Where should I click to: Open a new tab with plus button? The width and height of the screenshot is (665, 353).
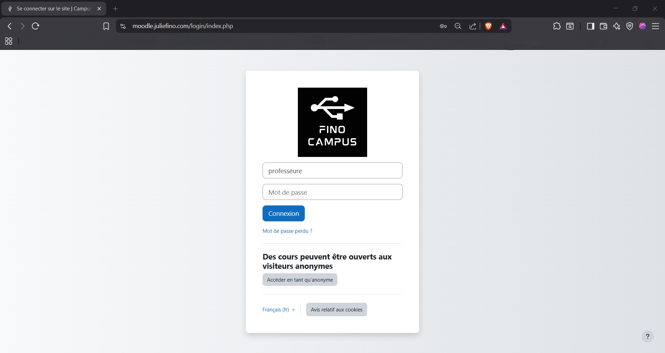[115, 9]
